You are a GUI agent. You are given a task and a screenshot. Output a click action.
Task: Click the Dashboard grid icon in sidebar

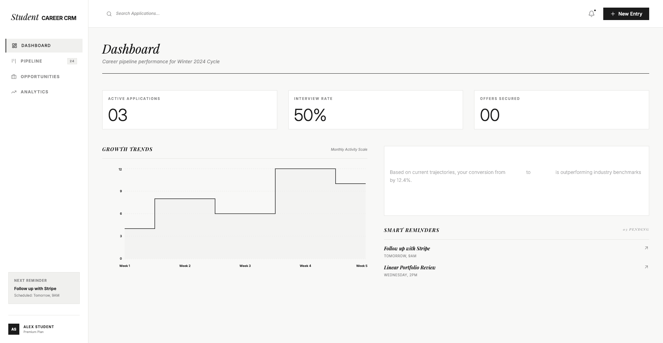click(x=15, y=46)
